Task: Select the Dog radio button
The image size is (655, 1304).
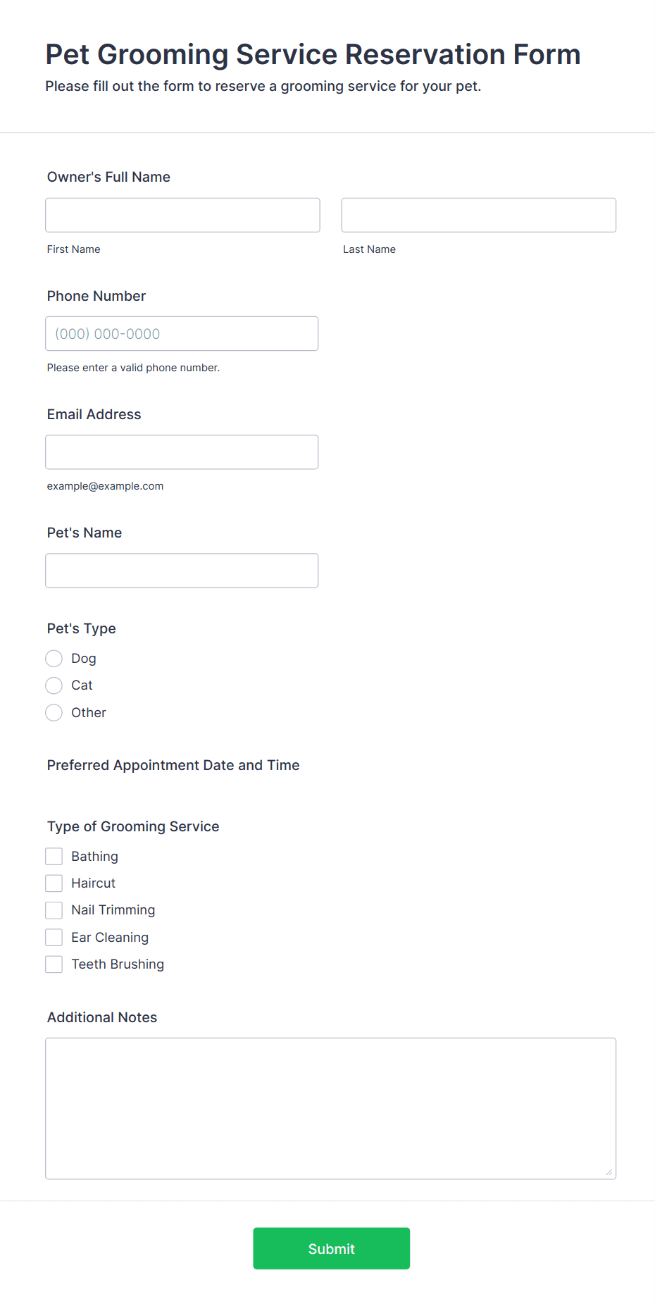Action: tap(54, 658)
